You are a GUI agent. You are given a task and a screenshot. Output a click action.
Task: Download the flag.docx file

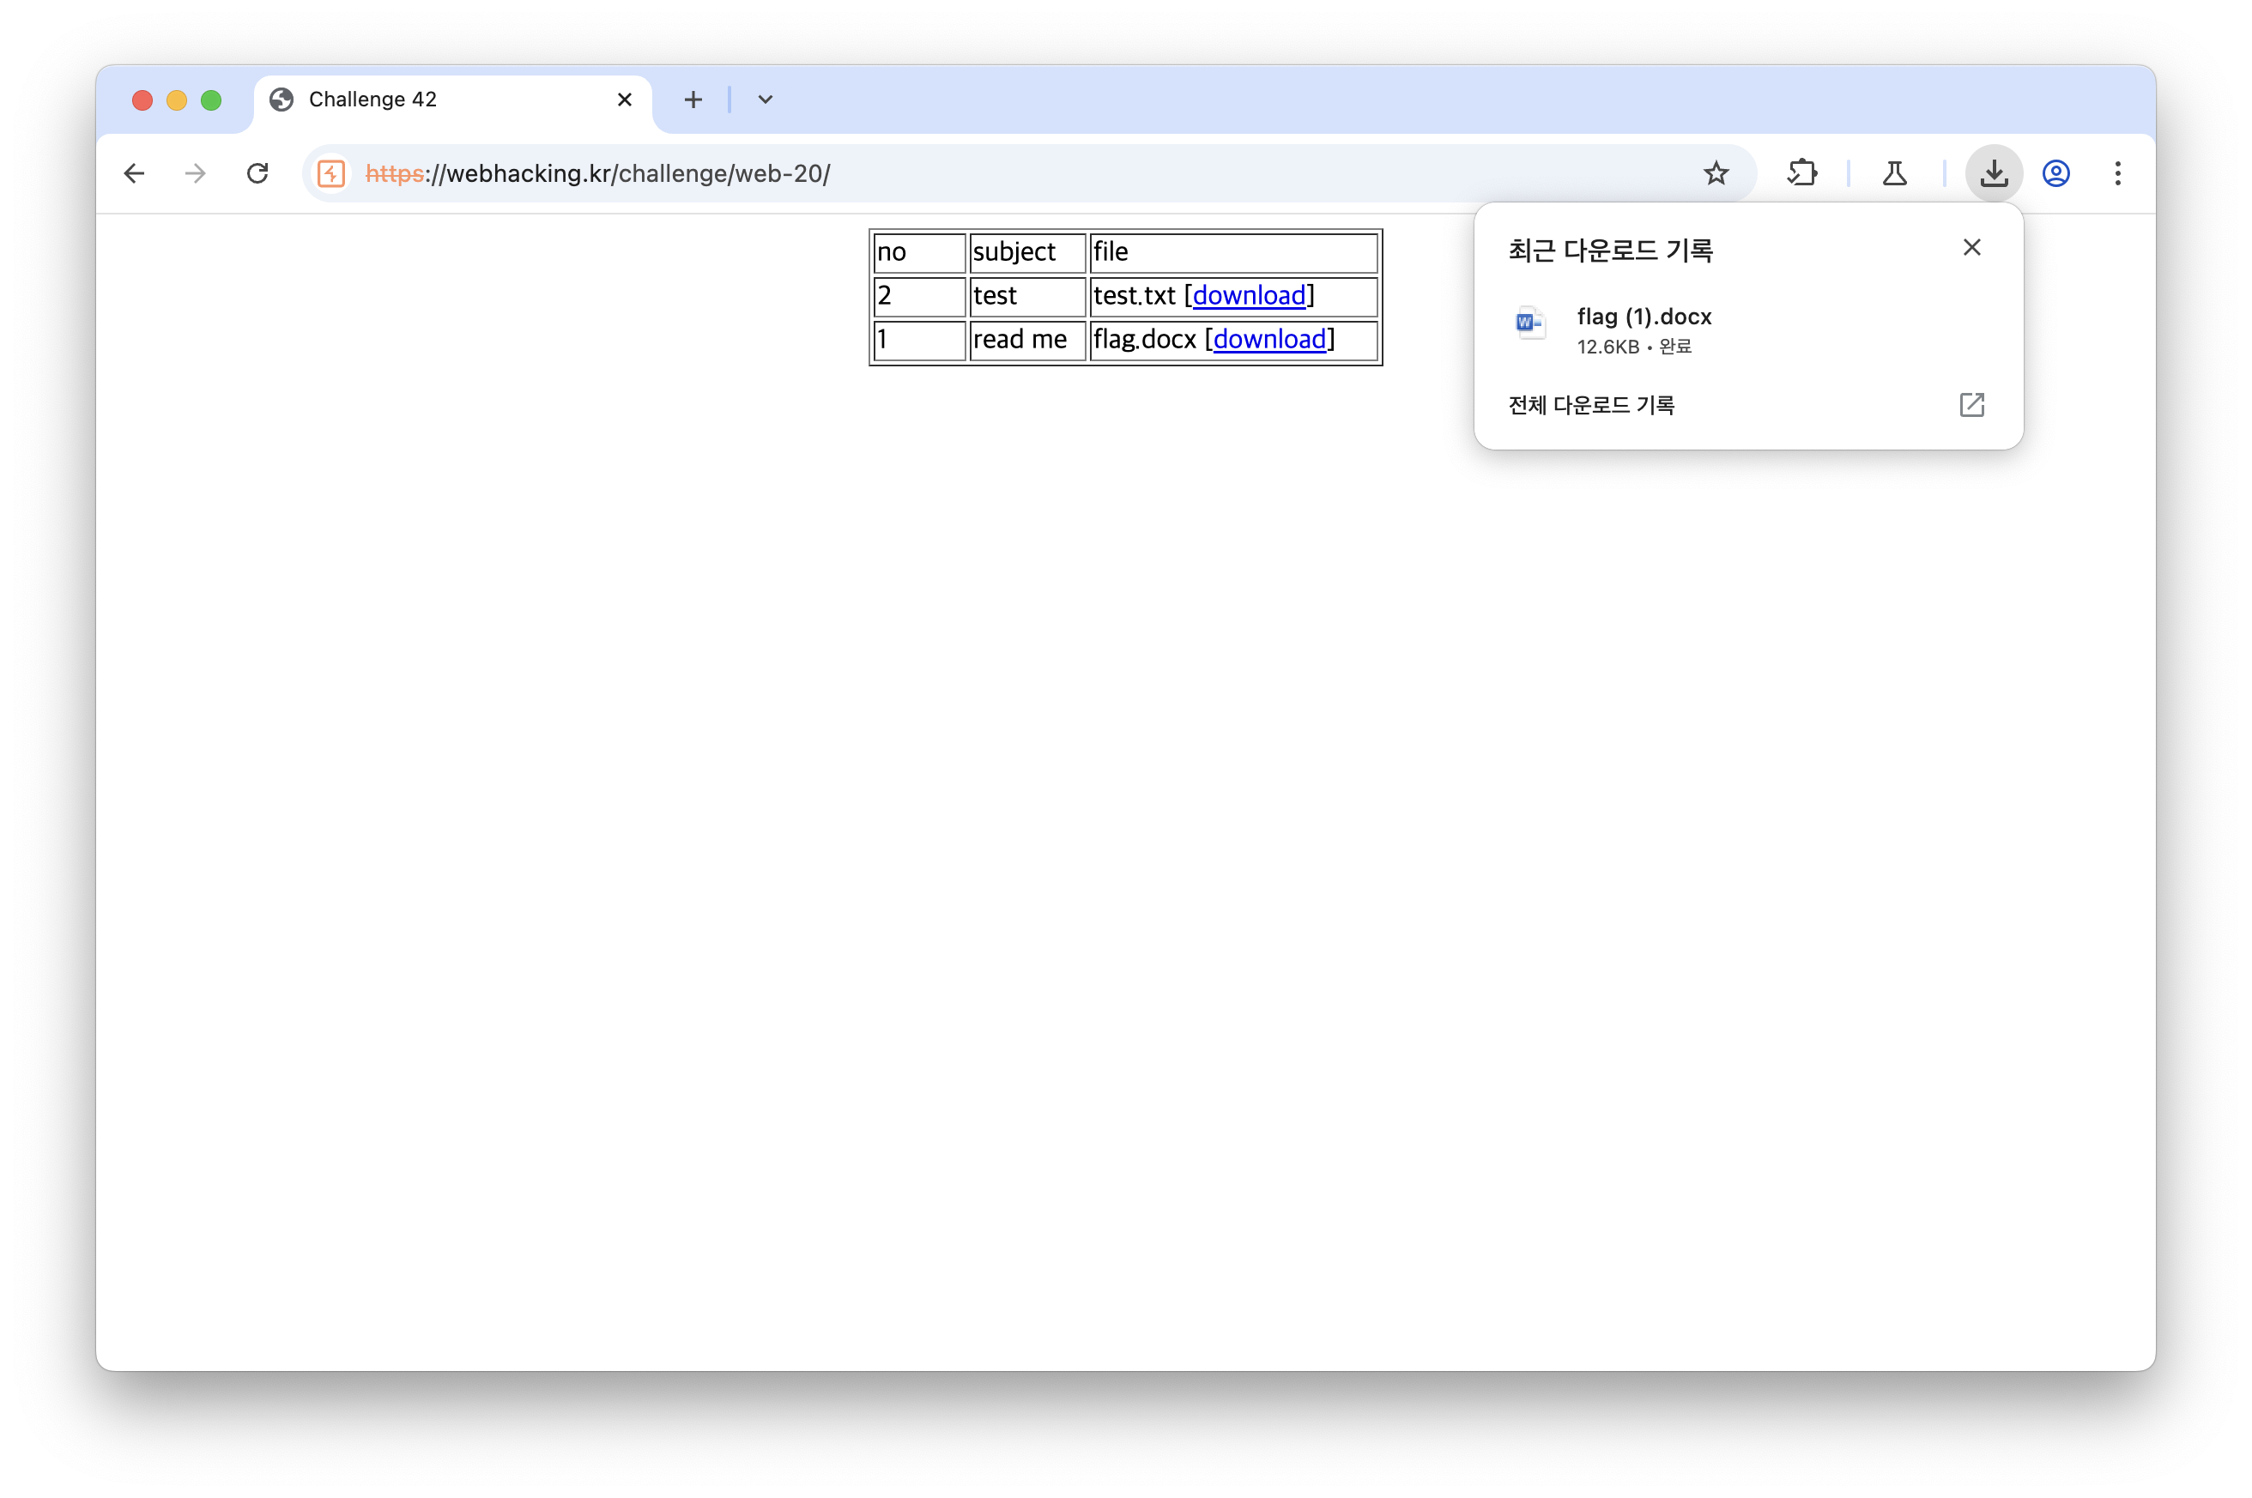click(1268, 339)
